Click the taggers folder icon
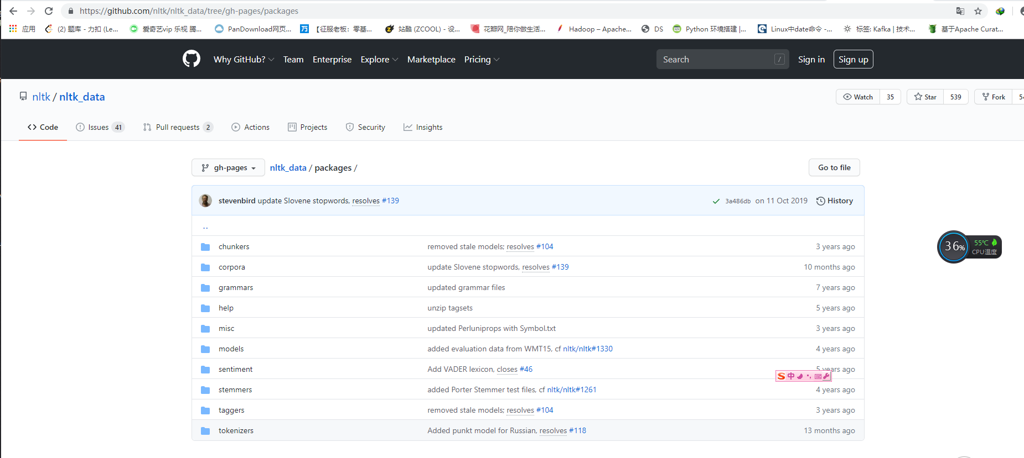Viewport: 1024px width, 458px height. coord(205,410)
